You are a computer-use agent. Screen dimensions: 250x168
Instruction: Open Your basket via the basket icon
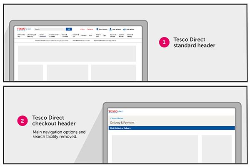[124, 29]
